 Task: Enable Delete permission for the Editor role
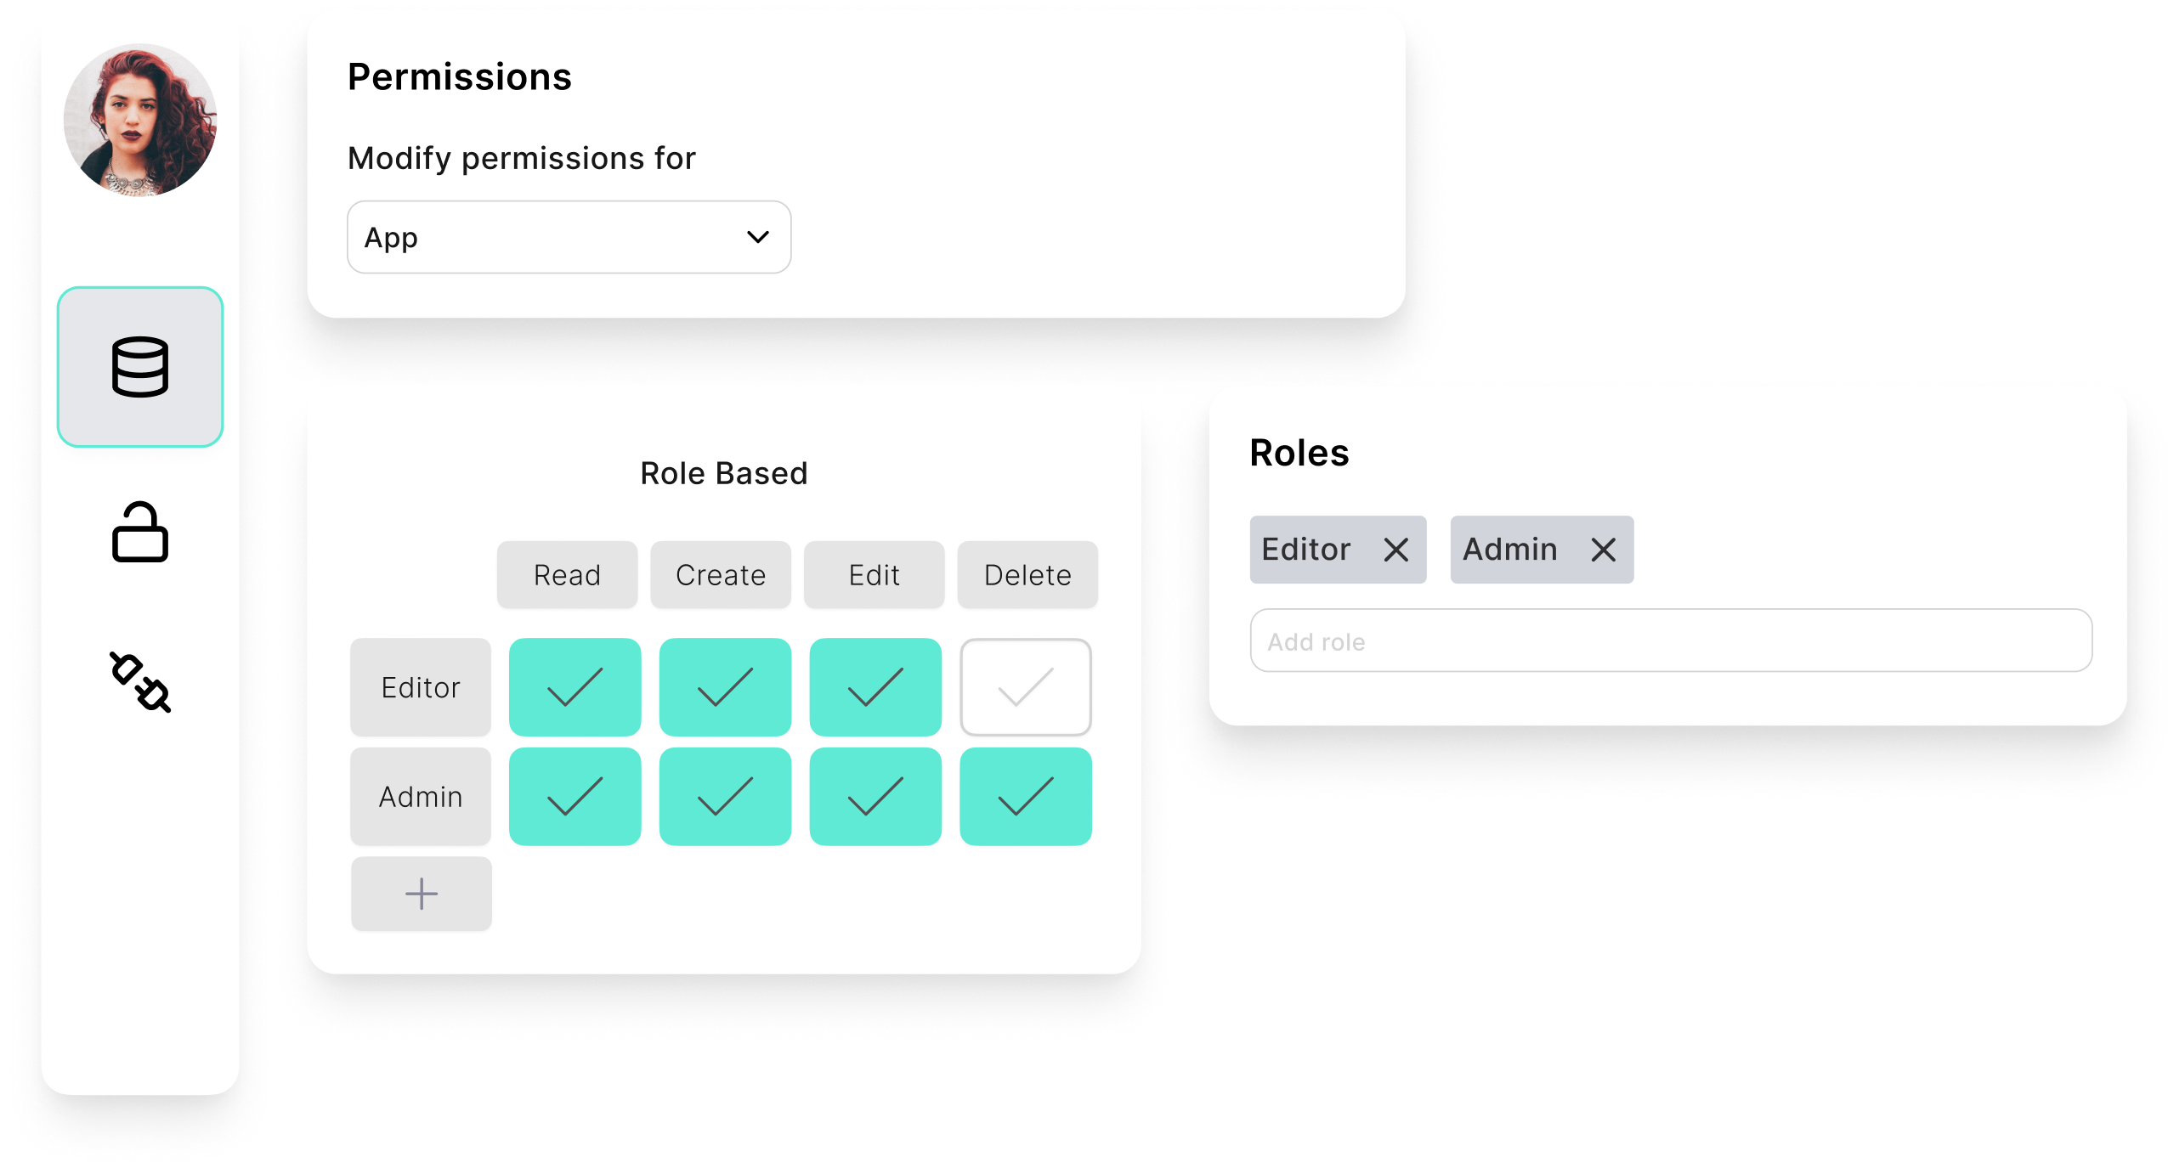[1025, 686]
